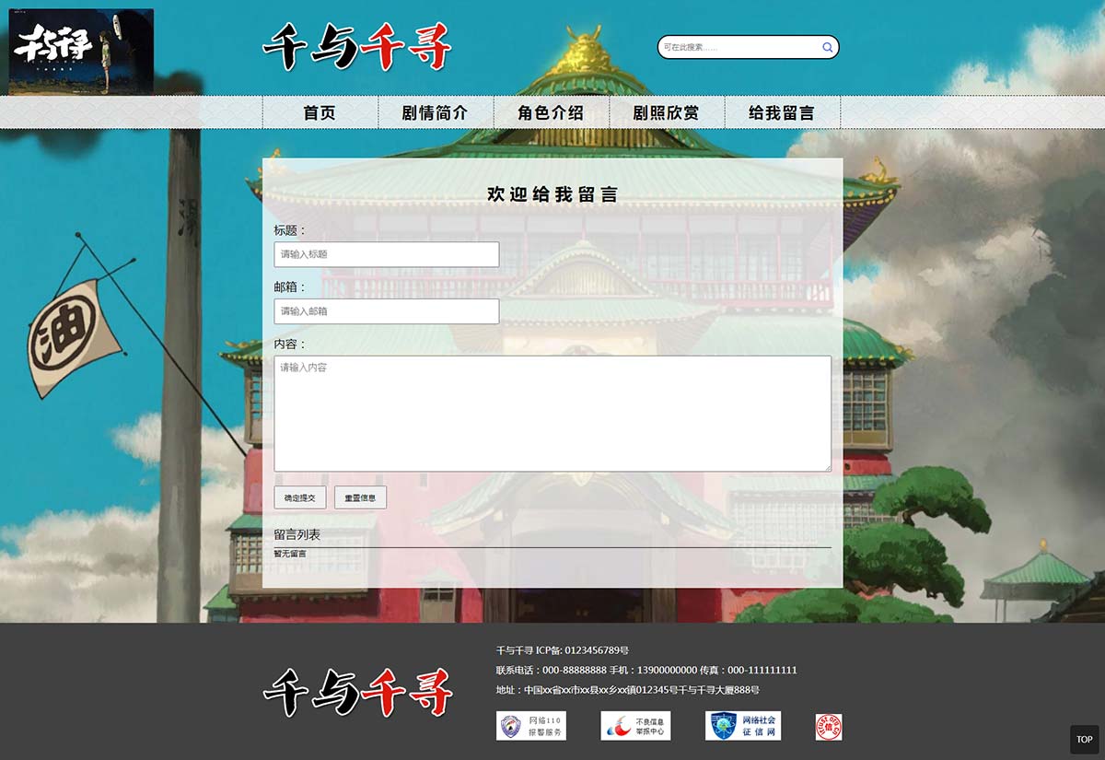The image size is (1105, 760).
Task: Go to 首页 in navigation
Action: (320, 112)
